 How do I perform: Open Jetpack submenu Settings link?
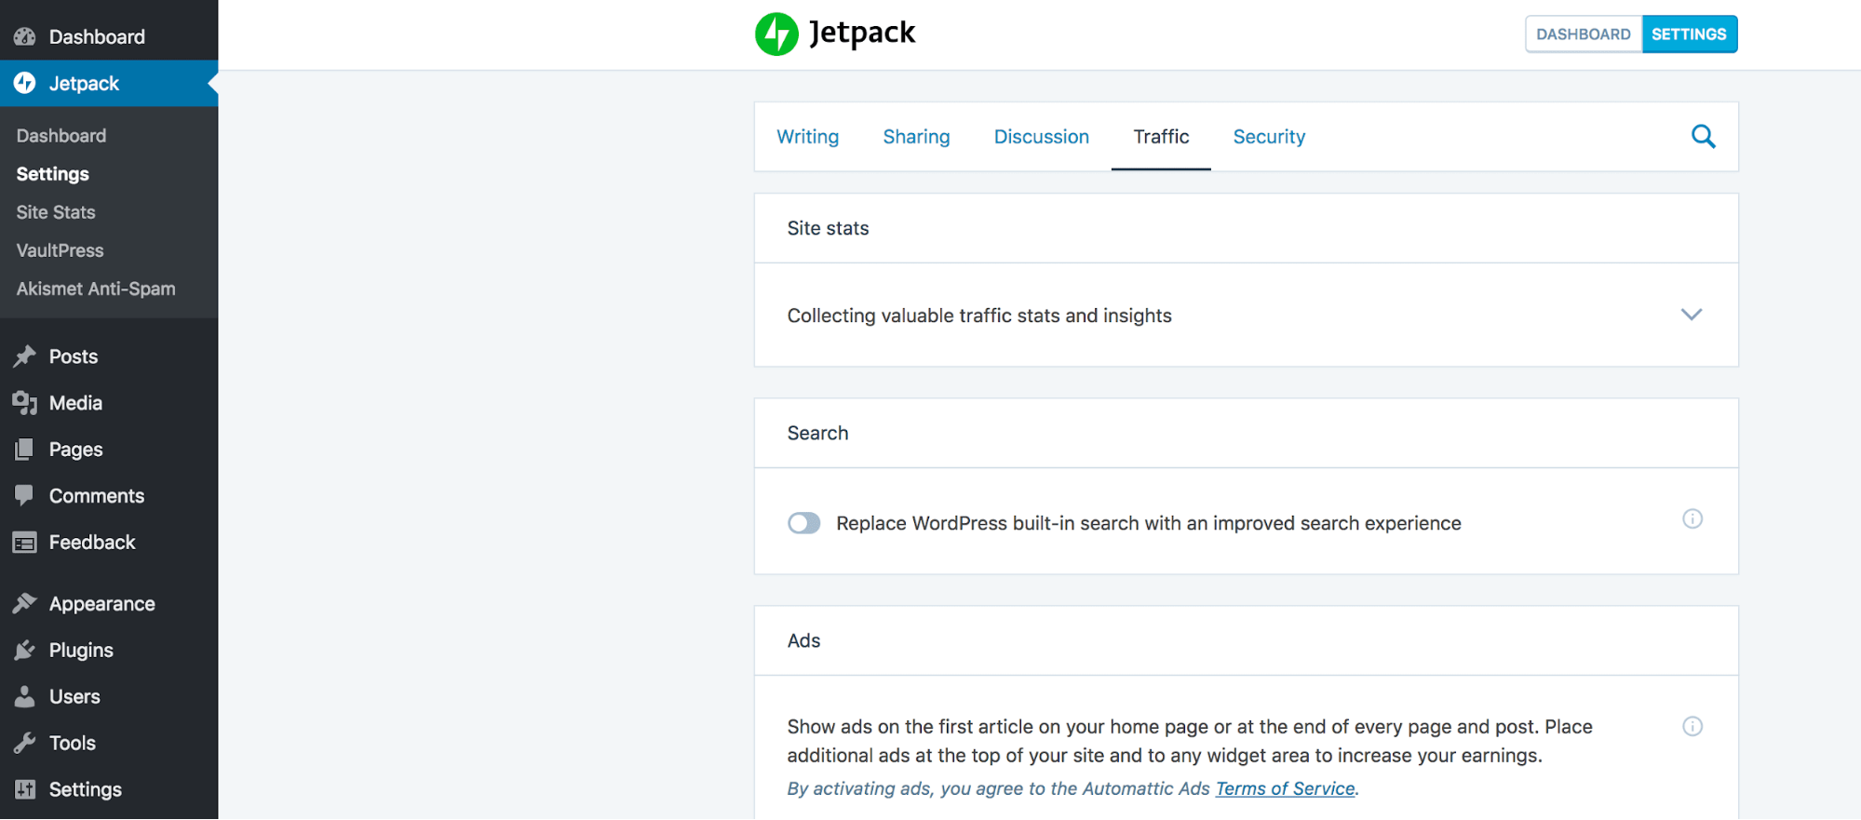[x=53, y=174]
